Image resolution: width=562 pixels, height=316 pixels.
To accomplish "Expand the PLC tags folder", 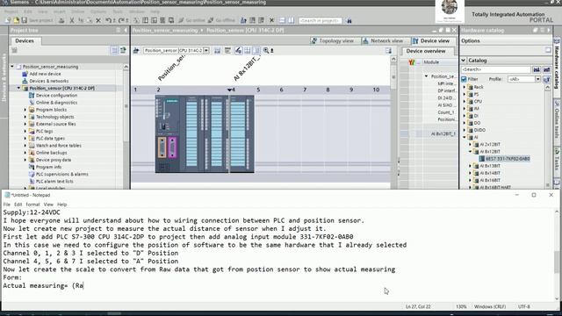I will pyautogui.click(x=25, y=131).
